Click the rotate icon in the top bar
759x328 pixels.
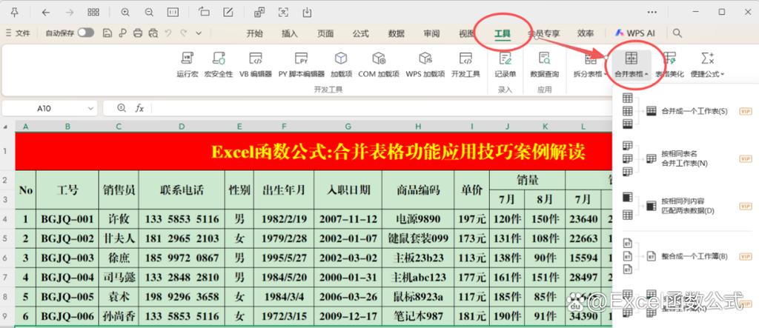pos(204,12)
